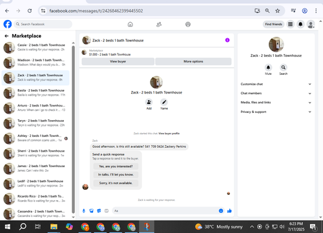Viewport: 323px width, 233px height.
Task: Show hidden system tray icons chevron
Action: pyautogui.click(x=252, y=227)
